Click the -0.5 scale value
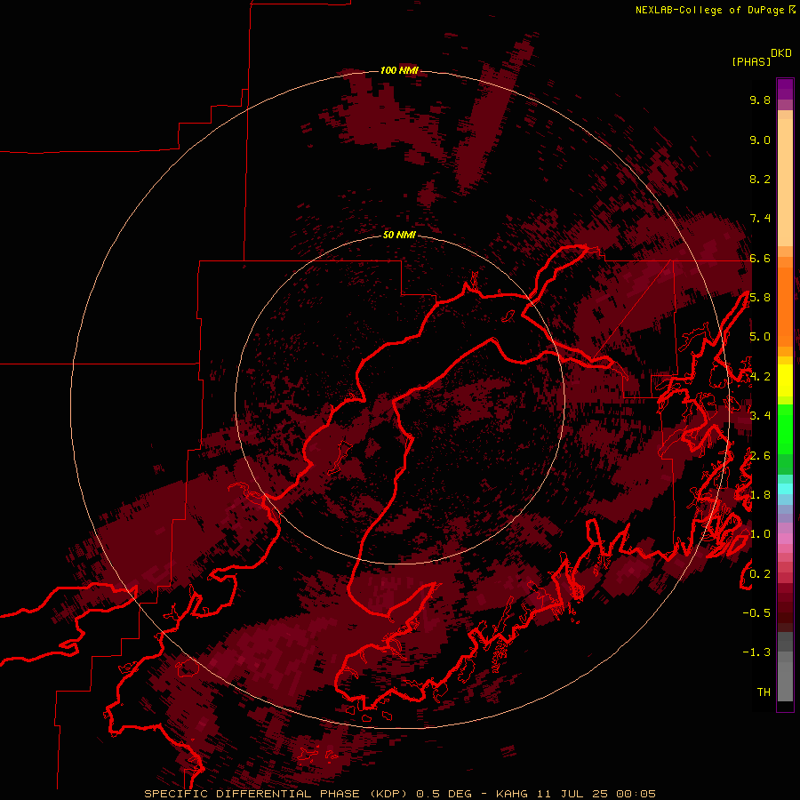This screenshot has width=800, height=800. tap(756, 613)
